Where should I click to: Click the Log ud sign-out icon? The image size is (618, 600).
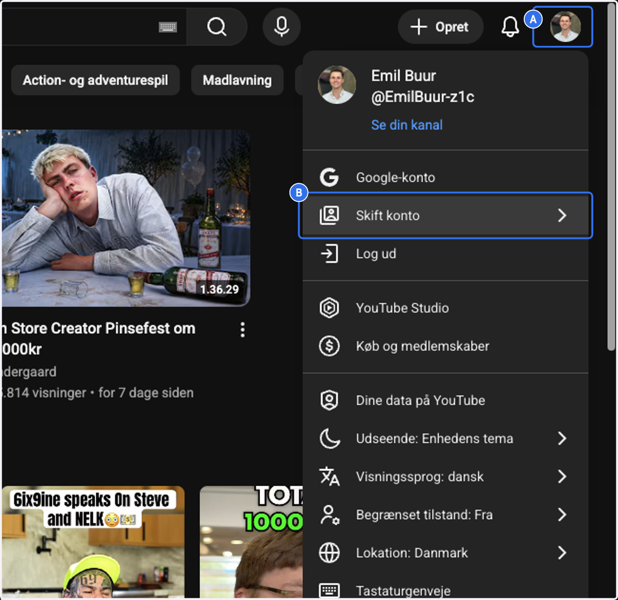(x=329, y=253)
